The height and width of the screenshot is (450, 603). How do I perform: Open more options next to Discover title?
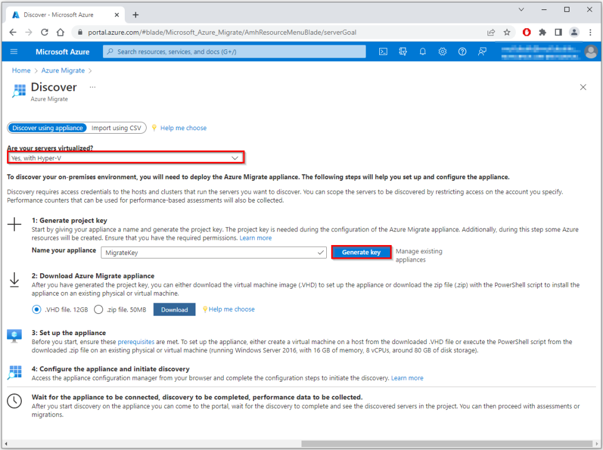pyautogui.click(x=92, y=87)
